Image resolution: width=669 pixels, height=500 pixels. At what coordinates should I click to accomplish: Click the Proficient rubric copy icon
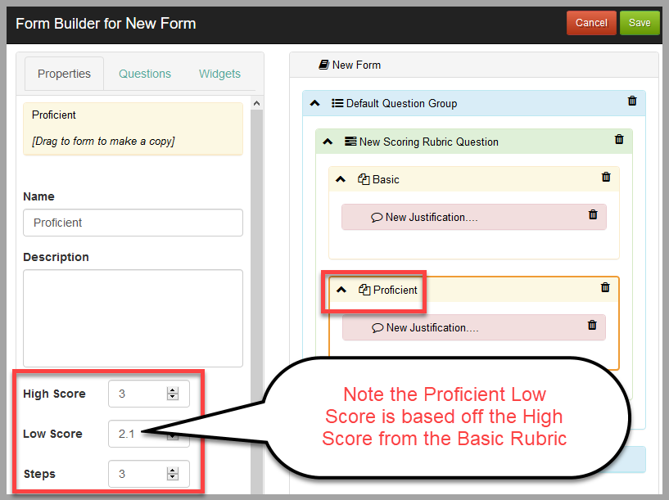coord(364,290)
